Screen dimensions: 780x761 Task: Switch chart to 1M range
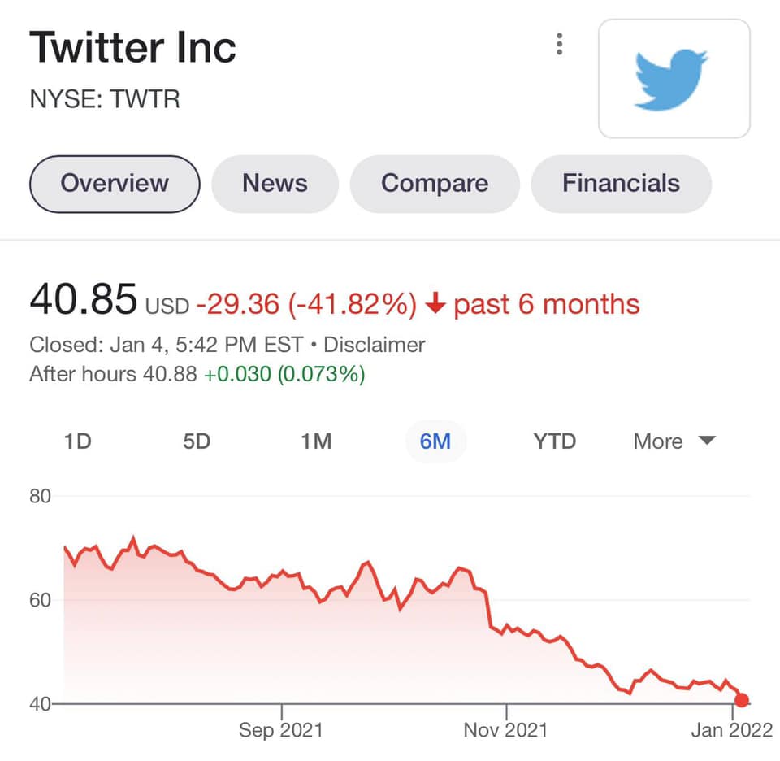(x=316, y=441)
